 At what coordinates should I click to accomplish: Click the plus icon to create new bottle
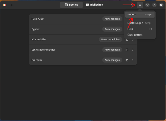pos(12,5)
